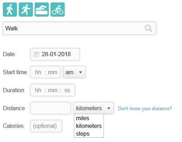Image resolution: width=182 pixels, height=142 pixels.
Task: Choose the swimming activity icon
Action: pos(42,10)
